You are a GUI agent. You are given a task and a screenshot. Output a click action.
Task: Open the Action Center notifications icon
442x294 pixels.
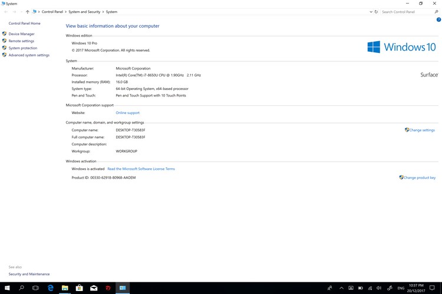[432, 288]
